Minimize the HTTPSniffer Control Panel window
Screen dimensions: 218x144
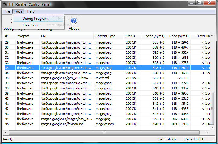pyautogui.click(x=192, y=3)
